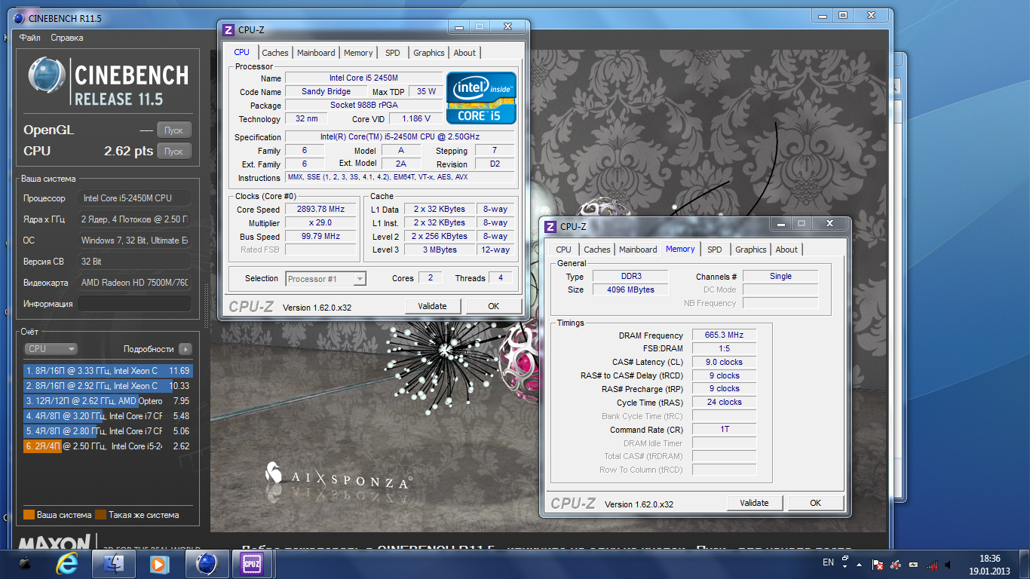Open About tab in CPU-Z Memory window

pyautogui.click(x=786, y=250)
